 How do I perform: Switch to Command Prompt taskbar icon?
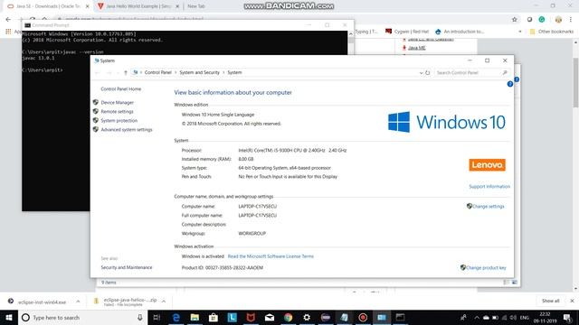[x=400, y=317]
